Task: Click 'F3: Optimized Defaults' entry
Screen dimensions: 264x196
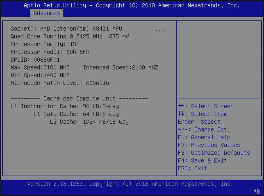Action: coord(214,153)
